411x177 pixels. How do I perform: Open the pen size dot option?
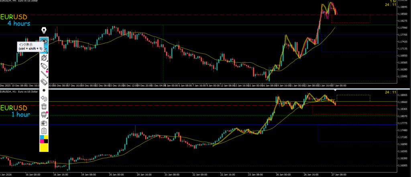pyautogui.click(x=44, y=90)
